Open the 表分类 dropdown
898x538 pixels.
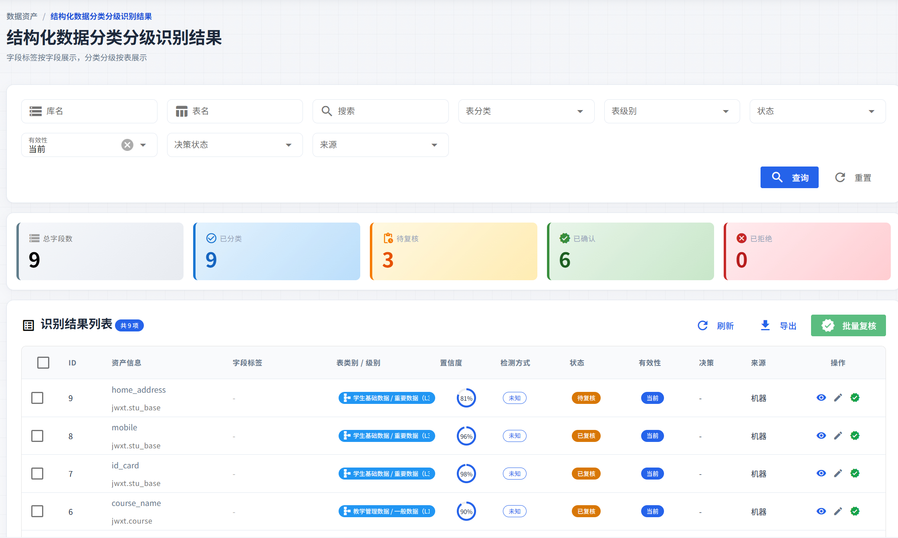coord(526,111)
